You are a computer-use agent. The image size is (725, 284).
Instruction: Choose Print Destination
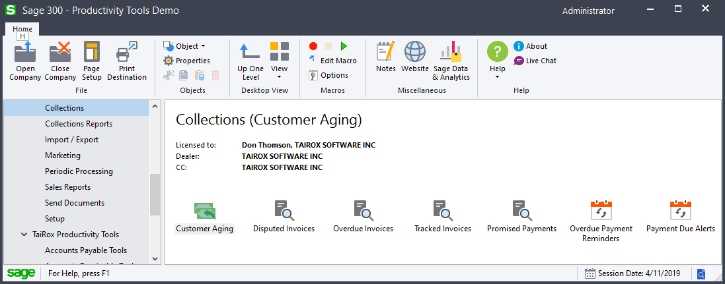click(127, 61)
